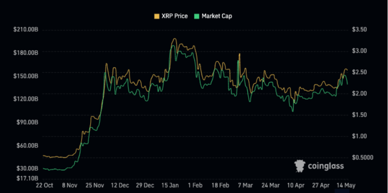Click the 24 Mar date label
Image resolution: width=388 pixels, height=193 pixels.
pos(270,185)
